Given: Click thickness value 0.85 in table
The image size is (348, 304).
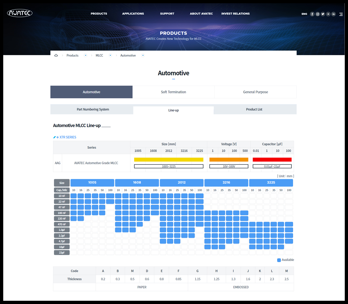Looking at the screenshot, I should point(178,279).
